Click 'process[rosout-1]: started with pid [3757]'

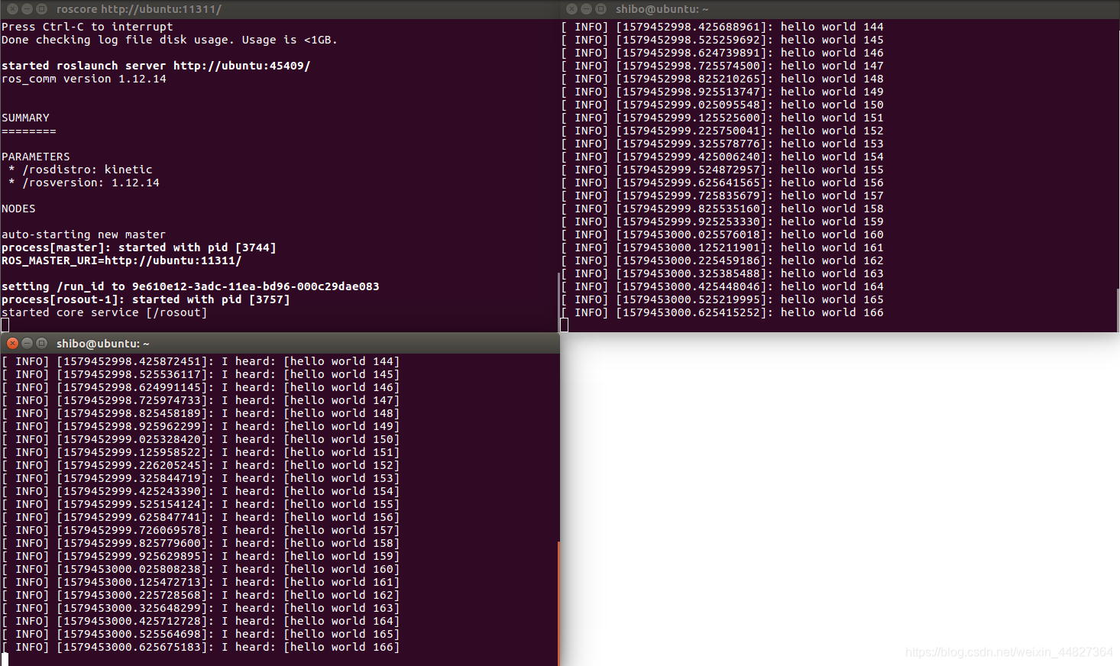[x=146, y=299]
